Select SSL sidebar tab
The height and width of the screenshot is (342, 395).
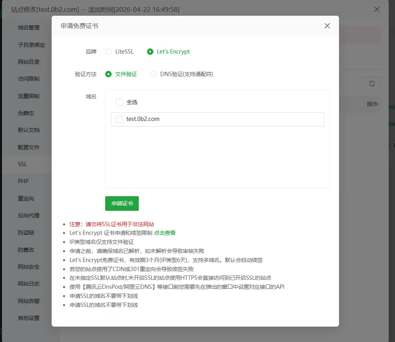(x=22, y=164)
